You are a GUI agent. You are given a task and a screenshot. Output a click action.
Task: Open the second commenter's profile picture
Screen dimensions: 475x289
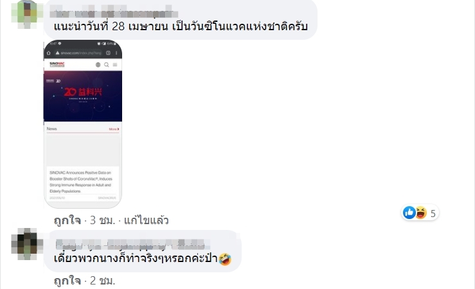27,244
